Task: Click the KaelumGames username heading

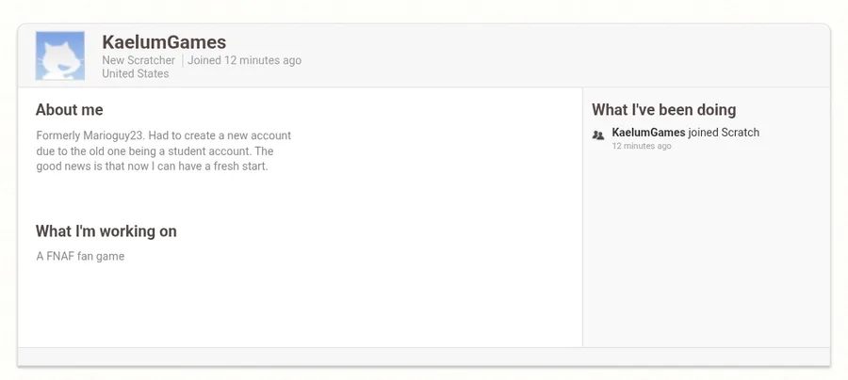Action: pyautogui.click(x=164, y=42)
